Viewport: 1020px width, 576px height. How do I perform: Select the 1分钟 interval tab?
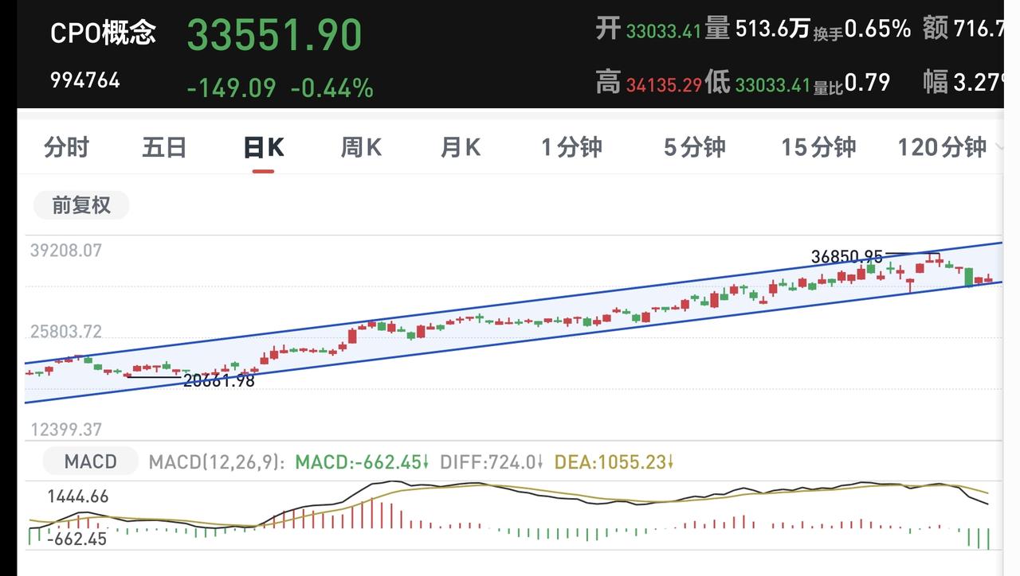571,147
